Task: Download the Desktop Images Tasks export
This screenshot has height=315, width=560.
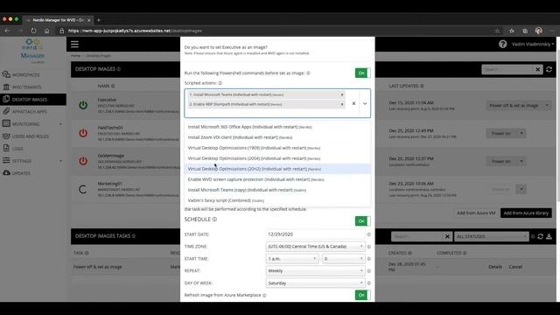Action: [549, 236]
